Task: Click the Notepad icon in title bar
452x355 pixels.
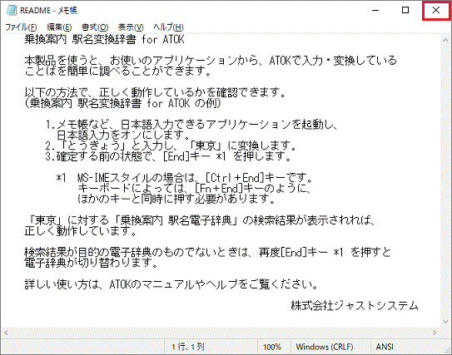Action: click(12, 10)
